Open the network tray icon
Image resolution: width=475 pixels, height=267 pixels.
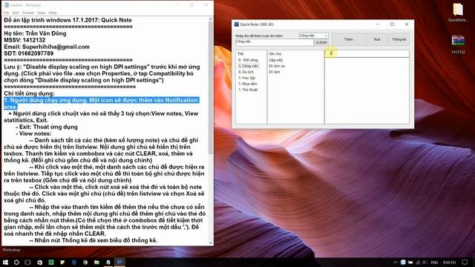(x=418, y=262)
